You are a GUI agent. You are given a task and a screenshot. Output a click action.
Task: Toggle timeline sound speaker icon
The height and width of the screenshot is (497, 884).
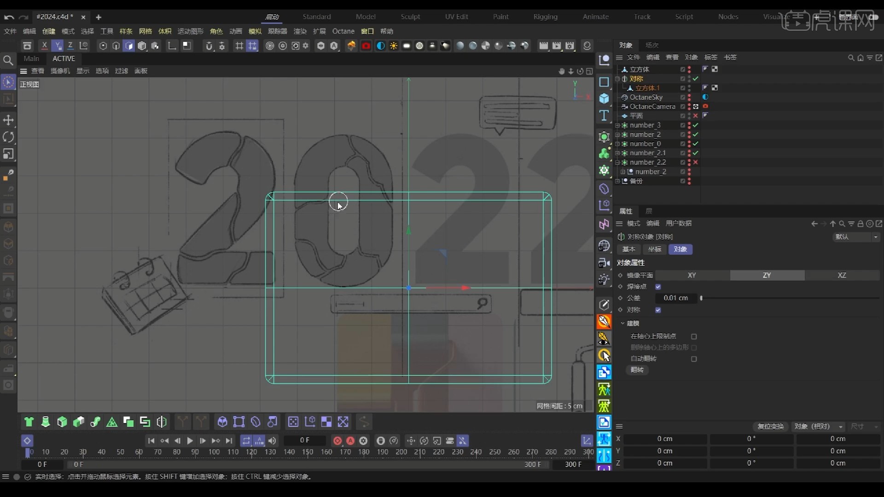(x=272, y=441)
